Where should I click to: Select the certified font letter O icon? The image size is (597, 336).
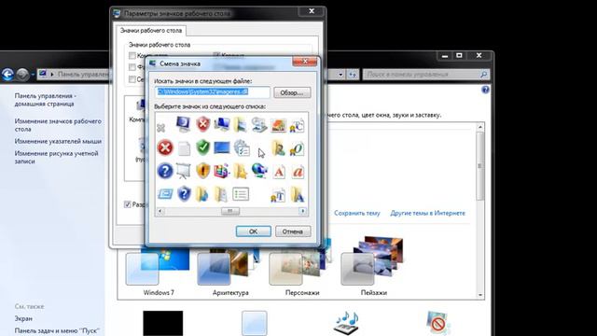[x=297, y=148]
